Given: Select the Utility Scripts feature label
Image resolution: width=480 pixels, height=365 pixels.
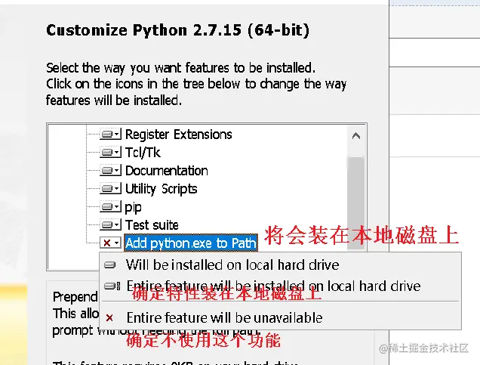Looking at the screenshot, I should click(161, 189).
